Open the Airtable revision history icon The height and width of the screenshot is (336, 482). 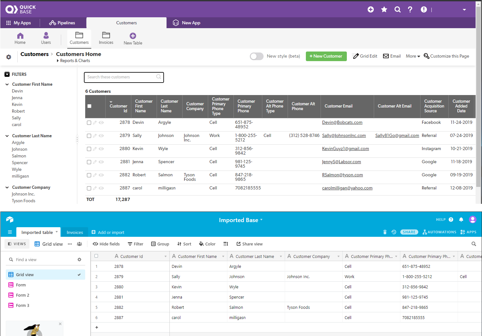pos(394,232)
